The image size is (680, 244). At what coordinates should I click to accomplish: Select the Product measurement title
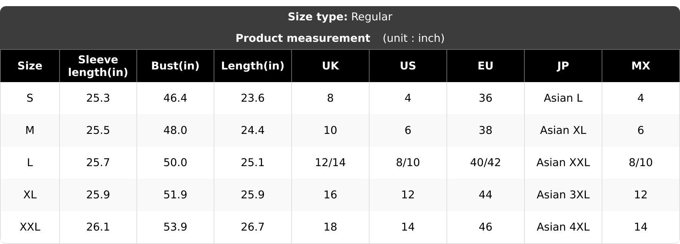(303, 38)
